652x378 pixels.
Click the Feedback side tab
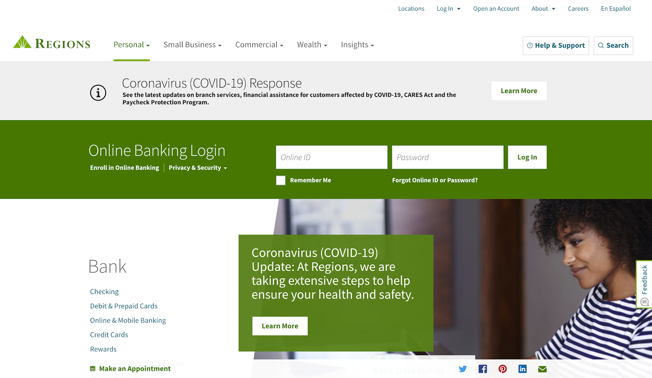tap(644, 284)
